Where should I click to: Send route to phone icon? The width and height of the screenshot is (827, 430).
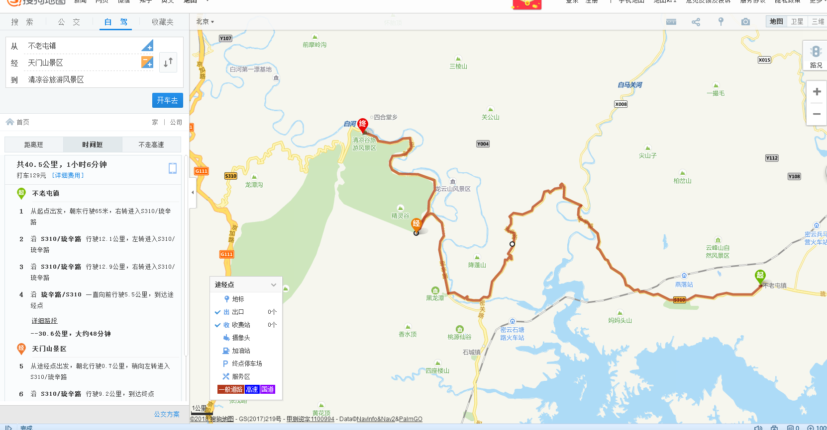coord(173,168)
